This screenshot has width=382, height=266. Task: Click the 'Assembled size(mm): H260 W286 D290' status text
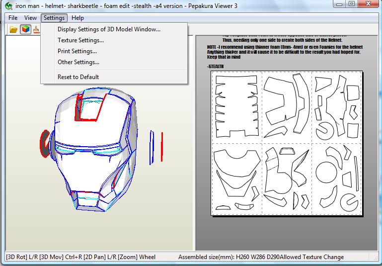[229, 257]
